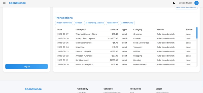This screenshot has width=203, height=93.
Task: Click the Amount column header
Action: [114, 30]
